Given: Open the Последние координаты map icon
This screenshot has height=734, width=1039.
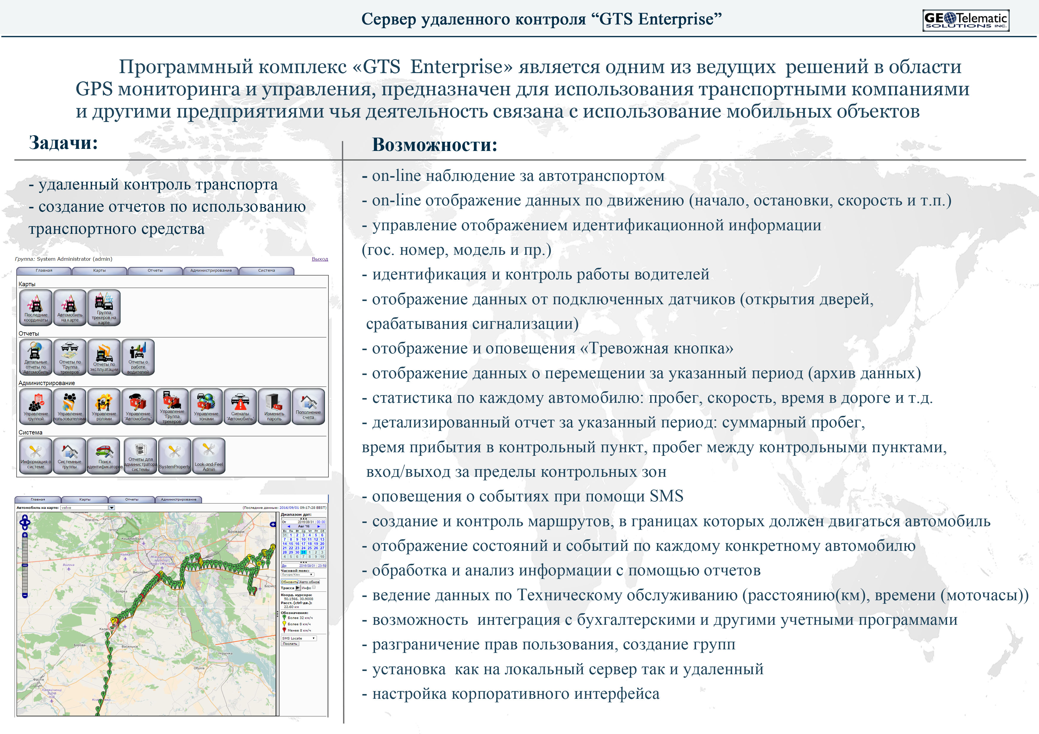Looking at the screenshot, I should pyautogui.click(x=36, y=308).
